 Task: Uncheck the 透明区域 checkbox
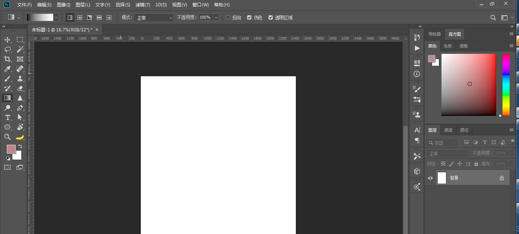click(x=271, y=18)
